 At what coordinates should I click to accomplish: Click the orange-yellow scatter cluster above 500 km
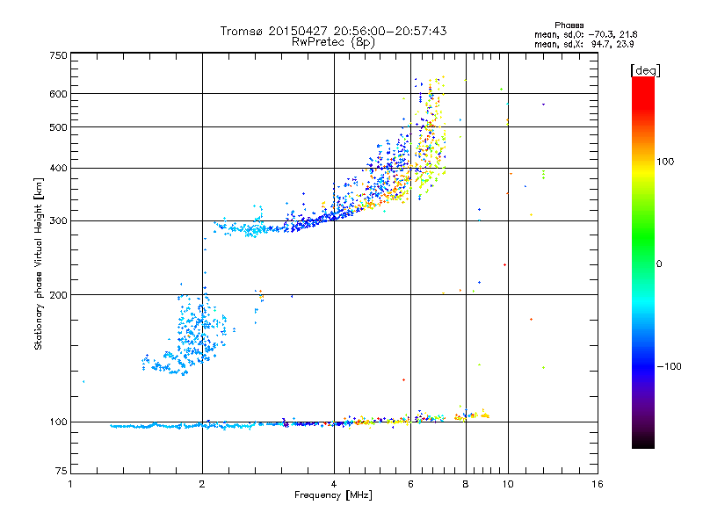[431, 103]
